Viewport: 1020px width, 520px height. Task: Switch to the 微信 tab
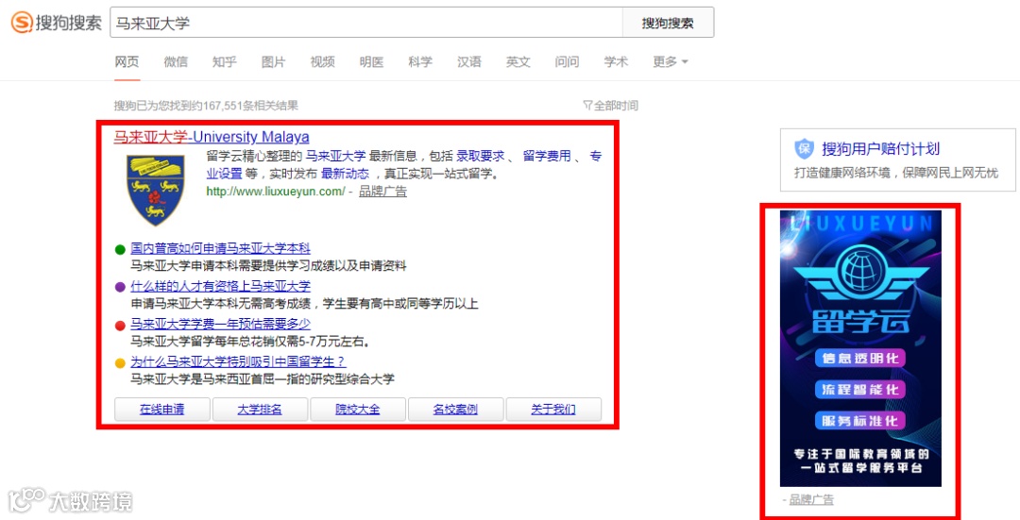click(x=176, y=61)
